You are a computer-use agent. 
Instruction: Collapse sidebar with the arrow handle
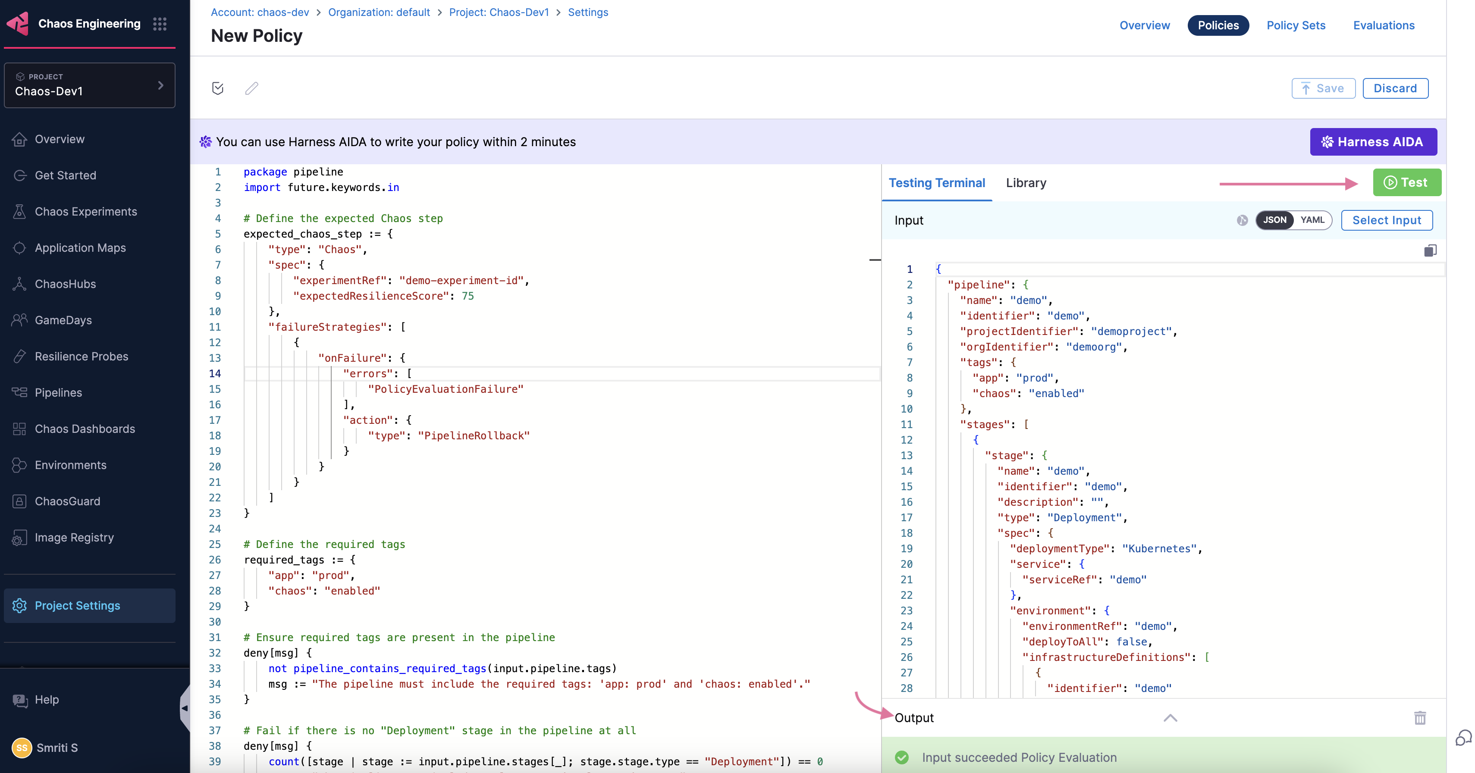(185, 708)
